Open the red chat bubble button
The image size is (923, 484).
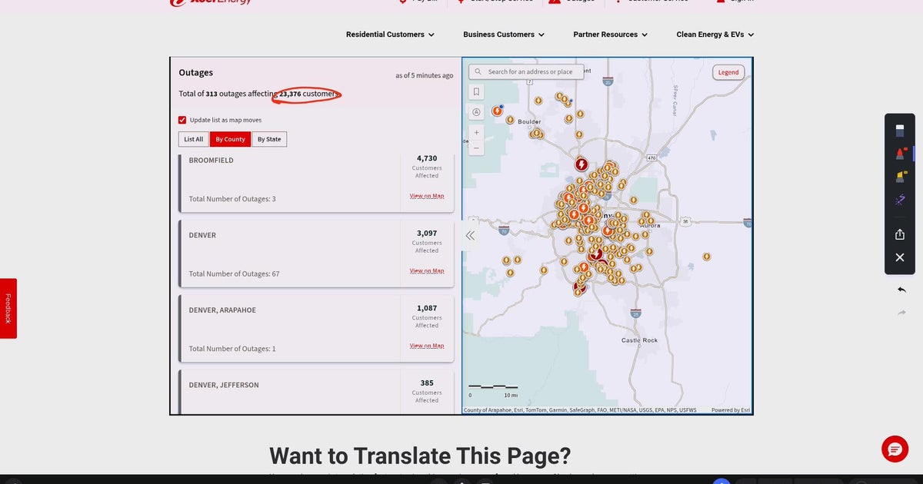[x=895, y=449]
